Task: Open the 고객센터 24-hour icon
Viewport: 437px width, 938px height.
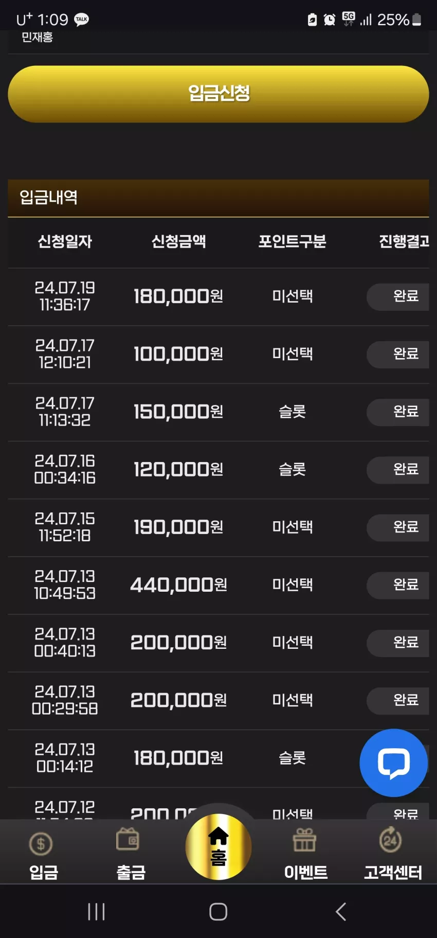Action: (x=391, y=839)
